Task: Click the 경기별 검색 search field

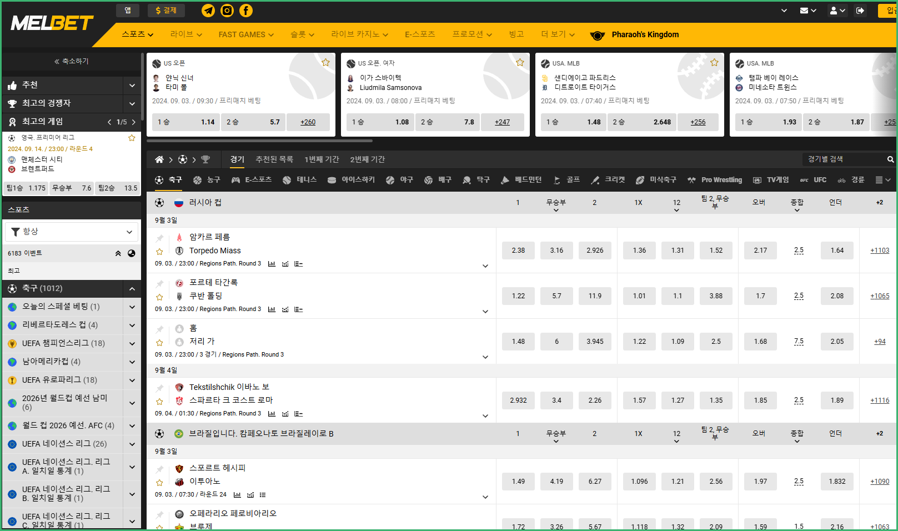Action: tap(844, 159)
